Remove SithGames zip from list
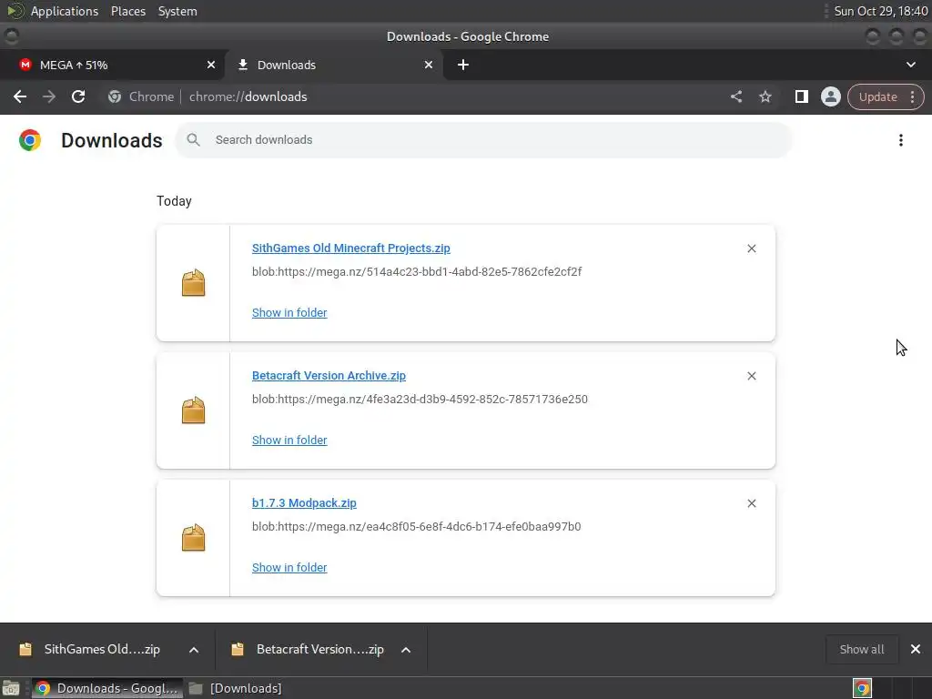Screen dimensions: 932x699 (x=752, y=248)
